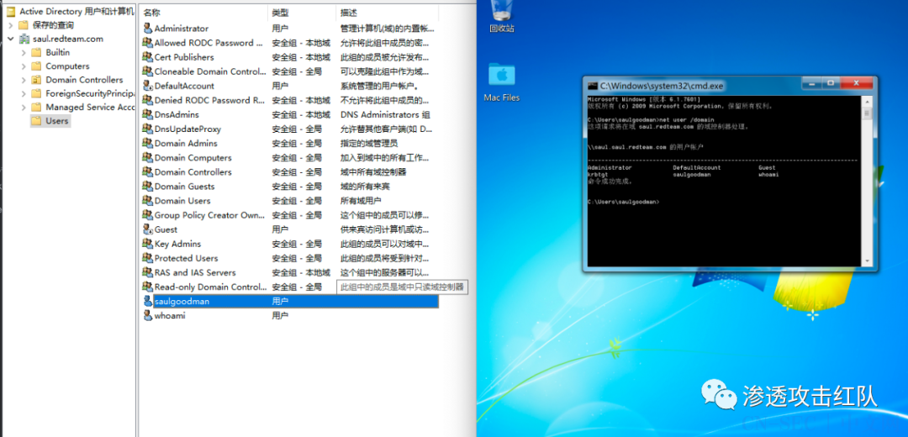Image resolution: width=908 pixels, height=437 pixels.
Task: Expand the ForeignSecurityPrincipals container
Action: click(24, 93)
